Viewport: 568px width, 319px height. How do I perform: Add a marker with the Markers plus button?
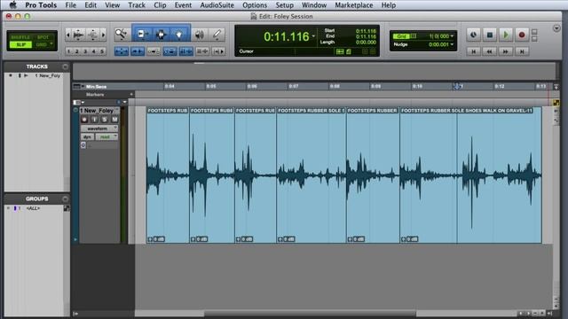pyautogui.click(x=131, y=95)
